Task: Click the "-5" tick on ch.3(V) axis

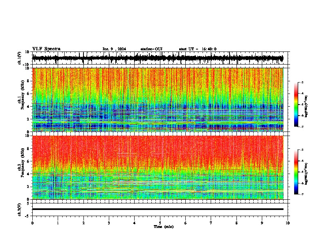Action: click(27, 216)
